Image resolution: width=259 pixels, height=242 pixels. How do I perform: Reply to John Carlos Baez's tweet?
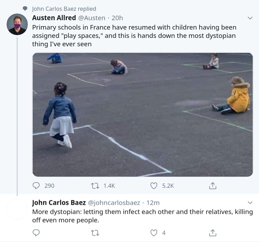click(36, 233)
